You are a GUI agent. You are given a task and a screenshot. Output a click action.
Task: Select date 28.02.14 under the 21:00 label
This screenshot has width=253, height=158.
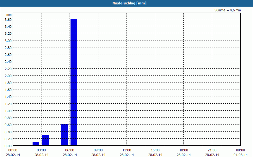212,155
